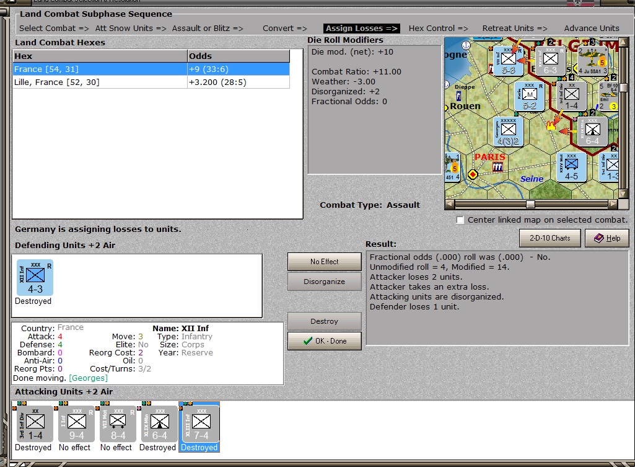Screen dimensions: 635x467
Task: Click Destroyed label under XLIX Mtn 6-4
Action: coord(157,448)
